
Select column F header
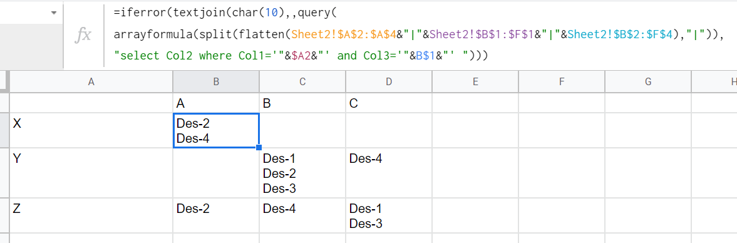(562, 82)
